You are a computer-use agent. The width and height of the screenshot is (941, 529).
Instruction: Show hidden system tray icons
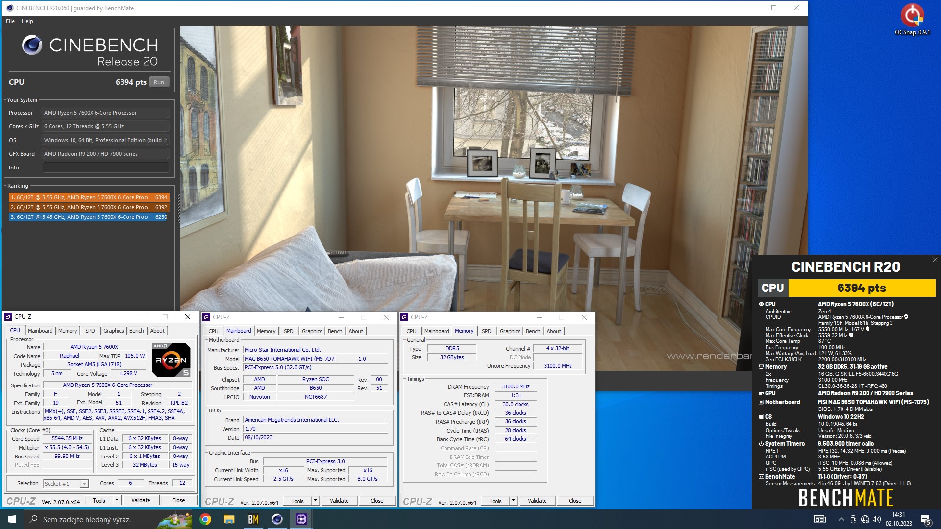pos(842,519)
